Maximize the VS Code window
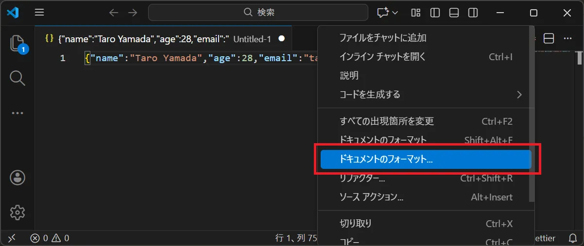584x246 pixels. [533, 13]
